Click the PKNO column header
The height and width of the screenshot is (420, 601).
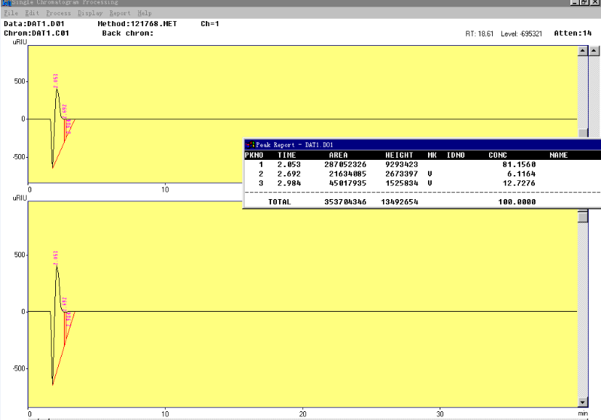point(254,156)
